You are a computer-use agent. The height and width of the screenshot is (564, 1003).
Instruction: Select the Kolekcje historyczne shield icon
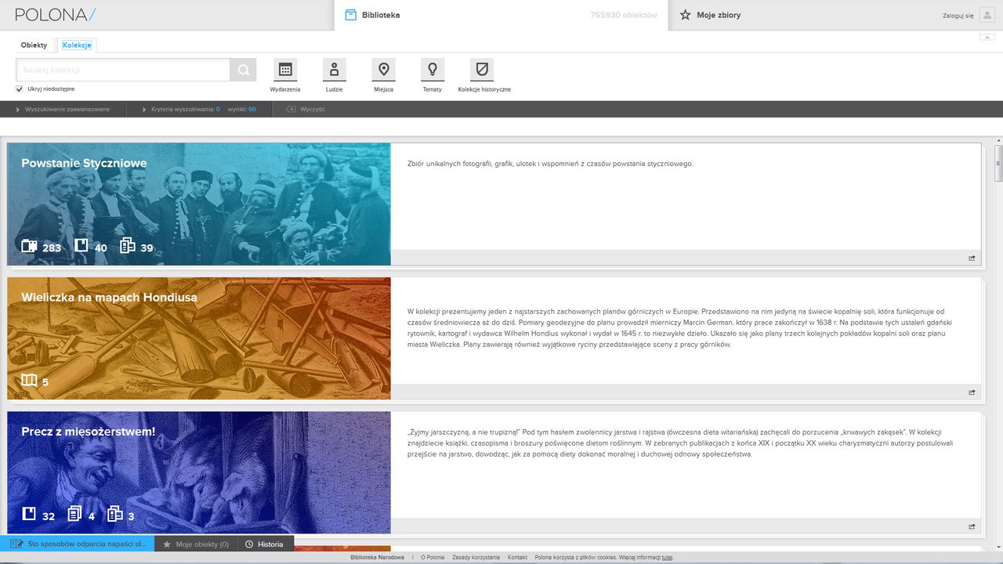[x=482, y=70]
